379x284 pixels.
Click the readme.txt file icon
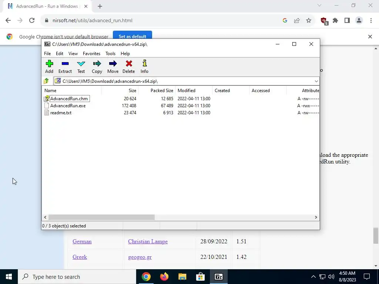(x=47, y=112)
